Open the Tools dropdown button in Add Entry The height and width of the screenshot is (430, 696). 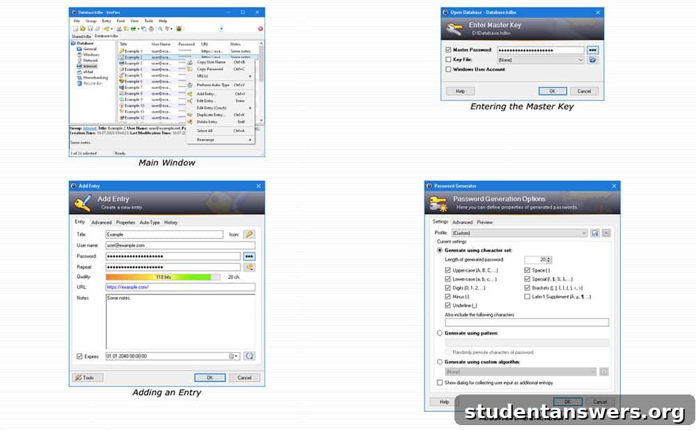click(88, 378)
